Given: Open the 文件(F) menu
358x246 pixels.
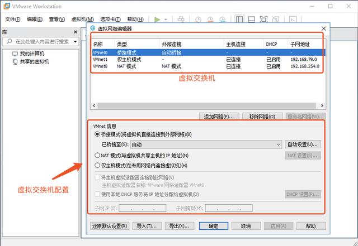Looking at the screenshot, I should point(12,20).
